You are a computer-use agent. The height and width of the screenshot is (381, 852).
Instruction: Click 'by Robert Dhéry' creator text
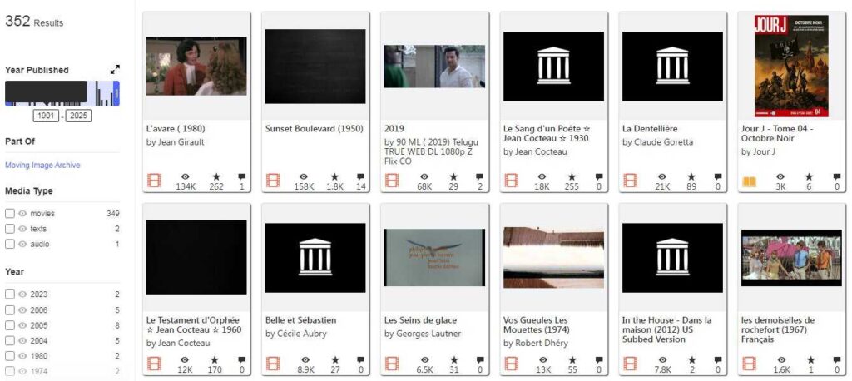pos(535,343)
